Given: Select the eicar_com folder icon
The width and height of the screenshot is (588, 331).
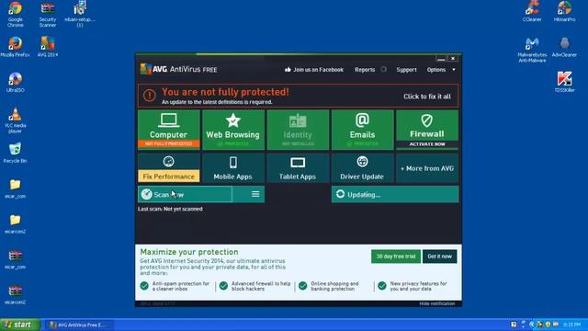Looking at the screenshot, I should pos(15,188).
